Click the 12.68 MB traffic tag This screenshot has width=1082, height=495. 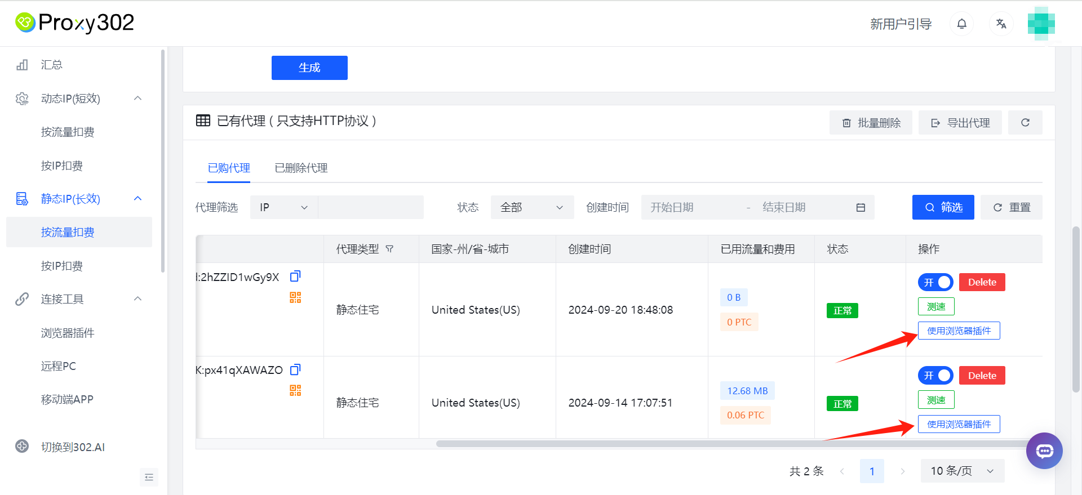coord(747,391)
